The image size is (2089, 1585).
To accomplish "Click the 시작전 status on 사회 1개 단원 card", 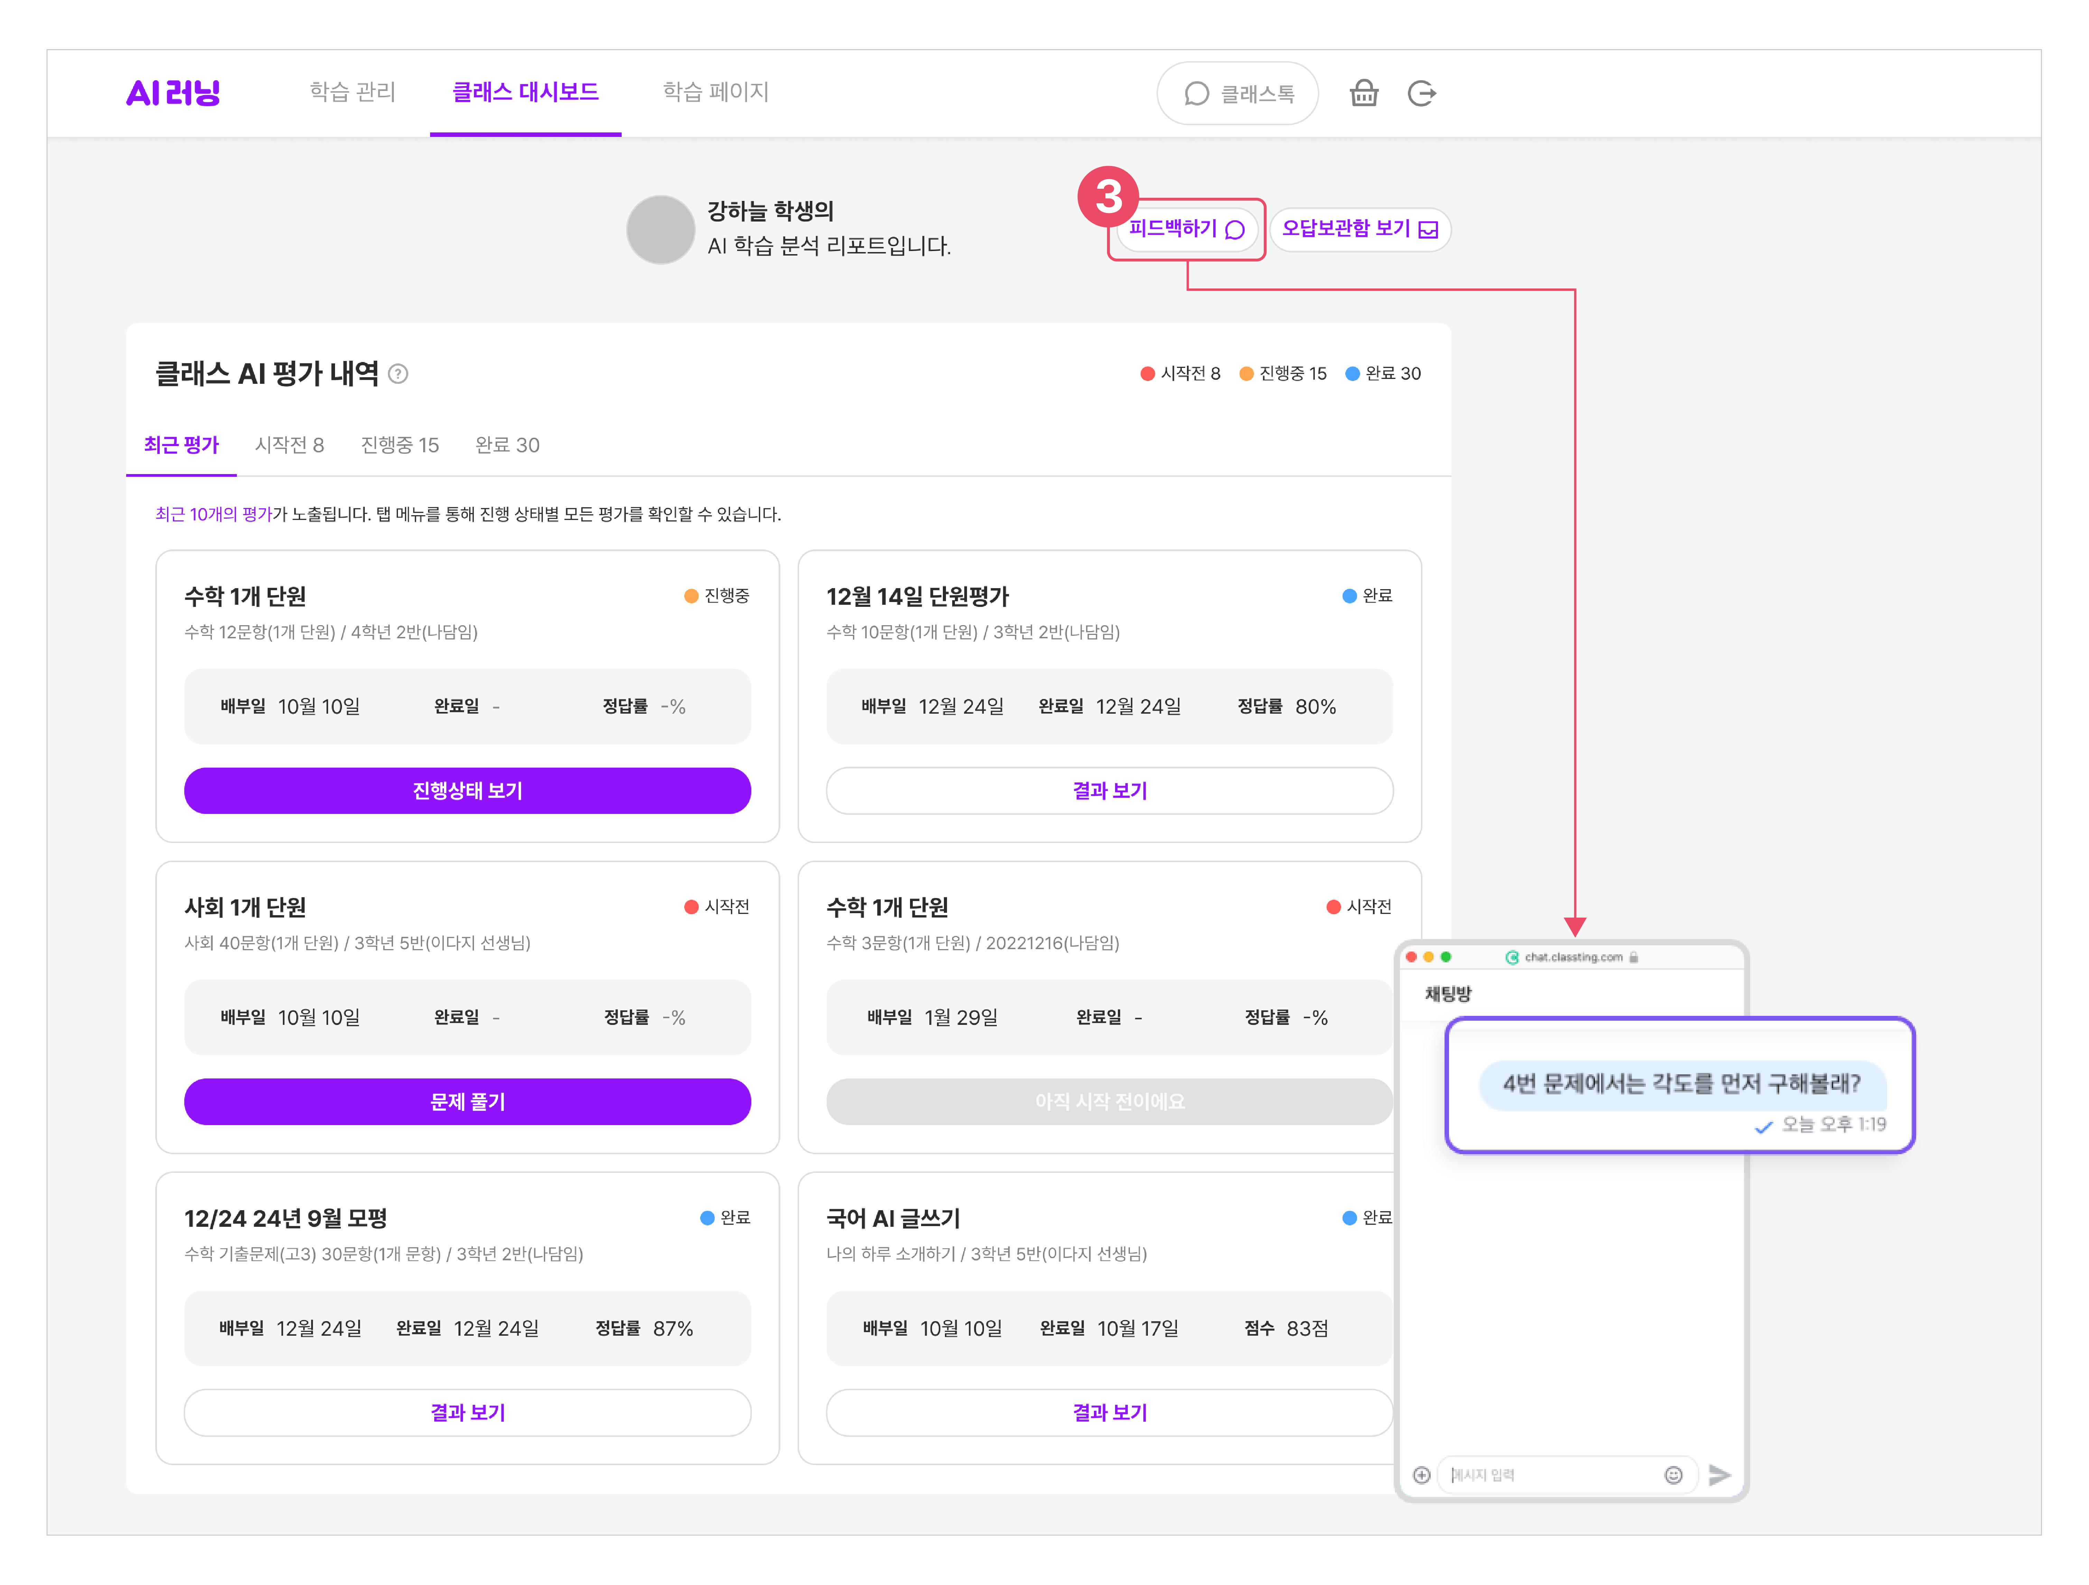I will click(717, 907).
